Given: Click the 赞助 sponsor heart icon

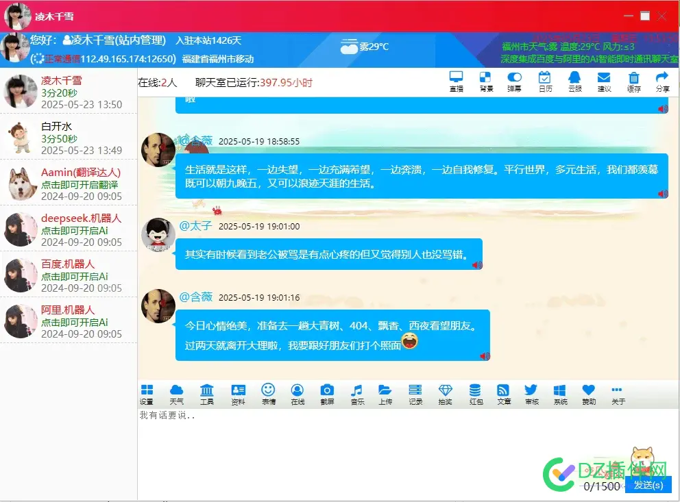Looking at the screenshot, I should click(589, 394).
